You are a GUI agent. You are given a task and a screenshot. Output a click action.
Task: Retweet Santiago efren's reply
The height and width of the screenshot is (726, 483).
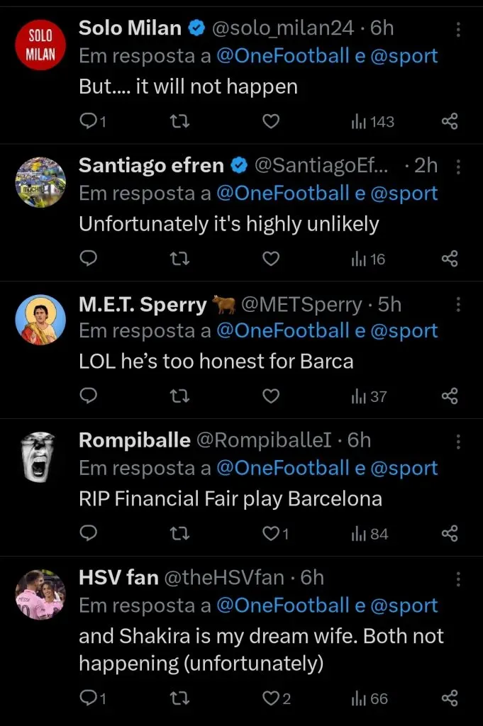pyautogui.click(x=181, y=259)
